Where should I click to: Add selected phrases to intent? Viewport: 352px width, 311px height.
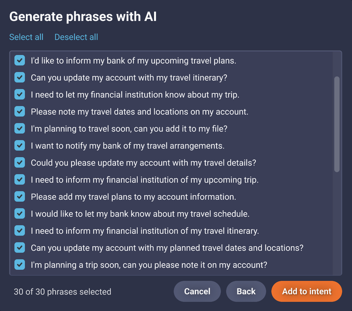pos(307,291)
